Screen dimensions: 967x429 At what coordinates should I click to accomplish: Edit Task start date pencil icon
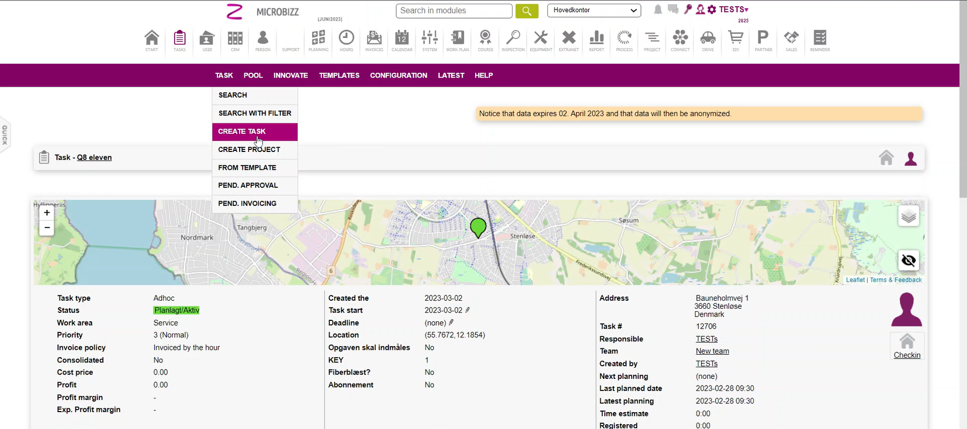468,310
